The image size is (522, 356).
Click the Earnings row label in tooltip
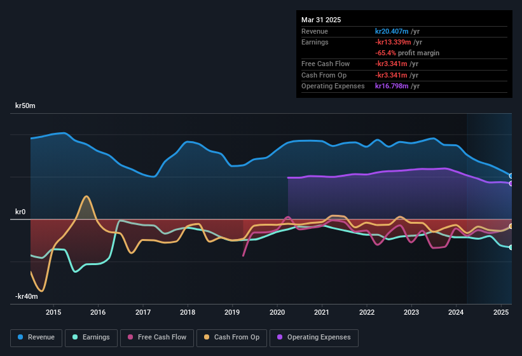coord(315,42)
